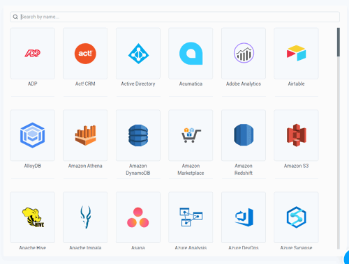Pick the Amazon DynamoDB connector icon

(x=138, y=135)
